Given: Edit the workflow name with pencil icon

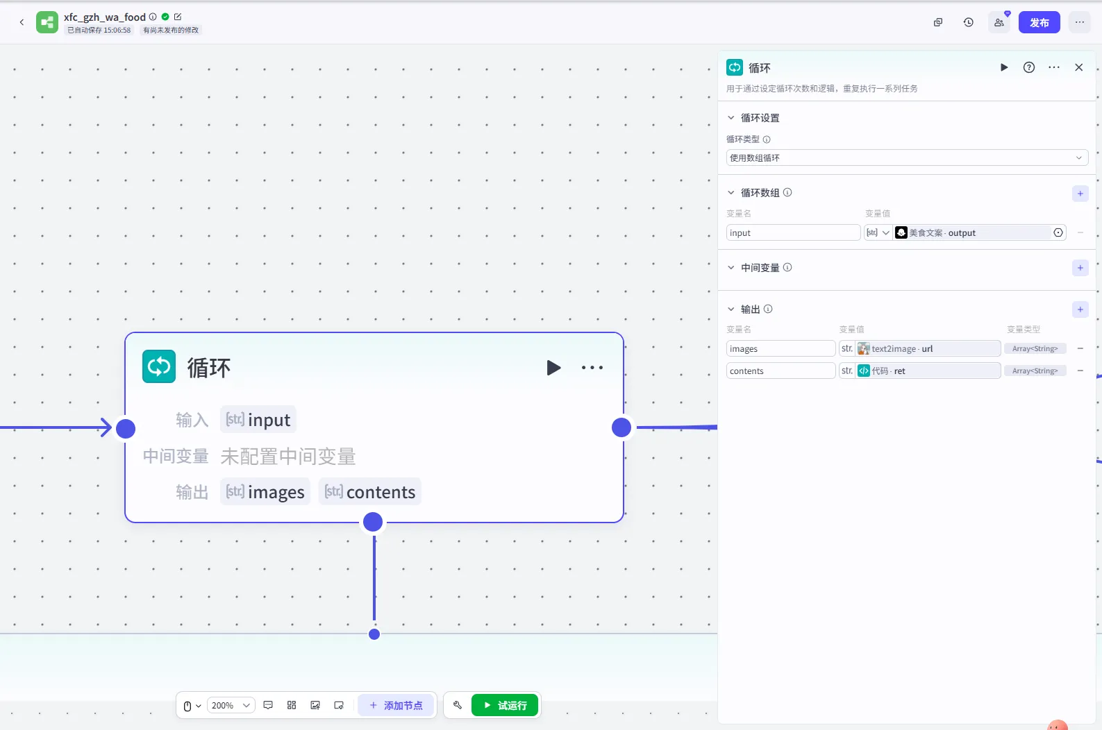Looking at the screenshot, I should (178, 17).
